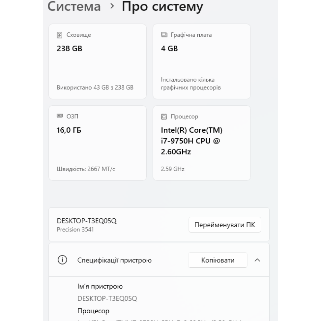321x321 pixels.
Task: Go back to Система breadcrumb
Action: (x=74, y=6)
